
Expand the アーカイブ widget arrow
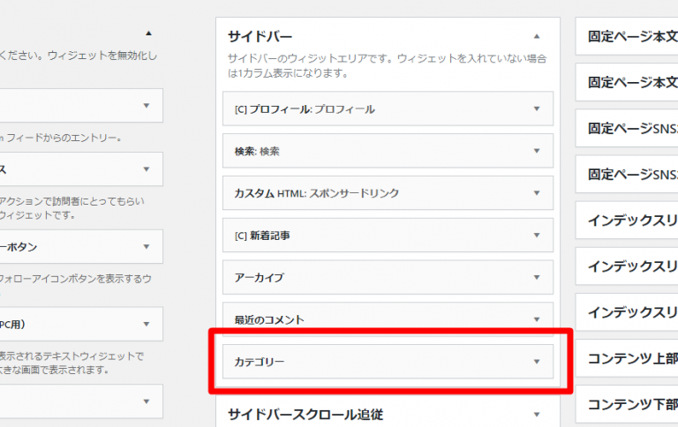pos(537,277)
